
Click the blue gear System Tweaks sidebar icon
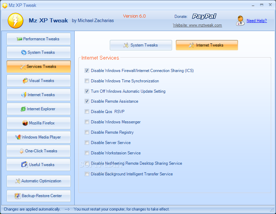pyautogui.click(x=24, y=52)
